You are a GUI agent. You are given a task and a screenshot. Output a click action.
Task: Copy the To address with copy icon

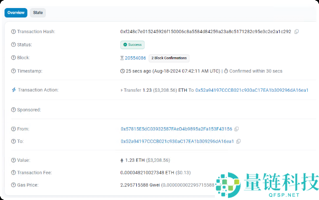[x=239, y=141]
